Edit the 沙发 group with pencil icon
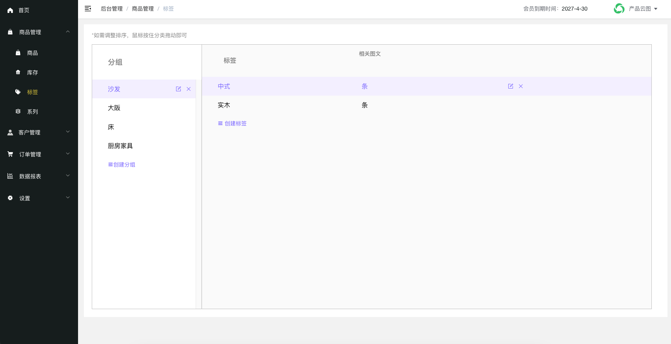The height and width of the screenshot is (344, 671). [x=178, y=89]
